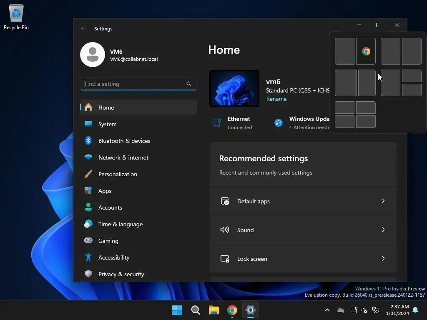Click the muted volume tray icon
Image resolution: width=427 pixels, height=320 pixels.
coord(364,310)
